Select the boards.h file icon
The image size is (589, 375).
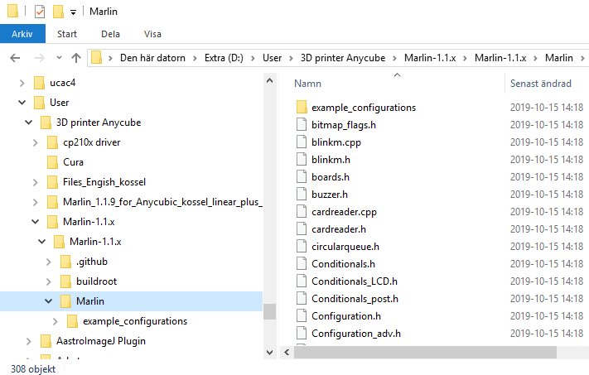302,176
